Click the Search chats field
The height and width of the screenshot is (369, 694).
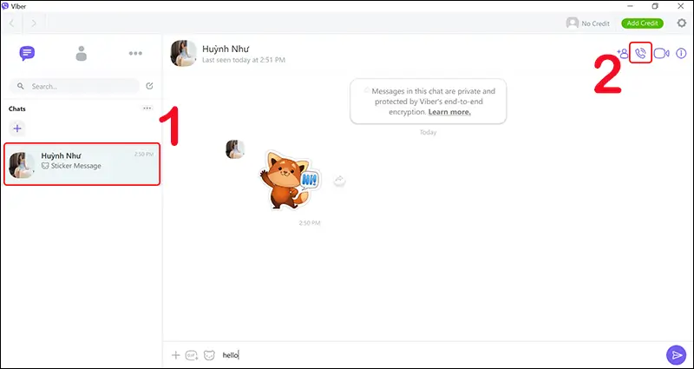(74, 86)
